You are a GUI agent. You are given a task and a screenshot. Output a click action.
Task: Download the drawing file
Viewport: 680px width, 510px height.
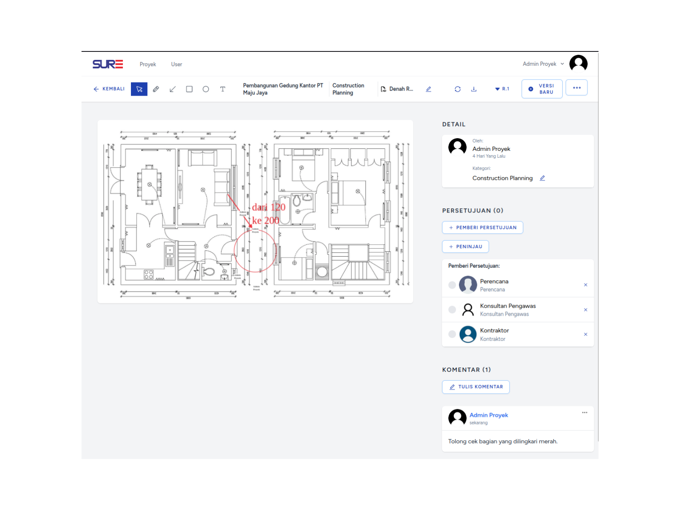point(474,89)
